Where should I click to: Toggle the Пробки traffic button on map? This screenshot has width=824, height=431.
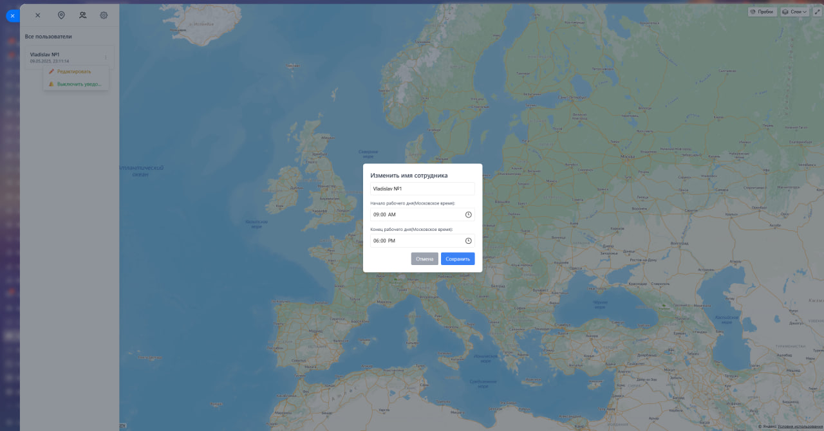762,12
